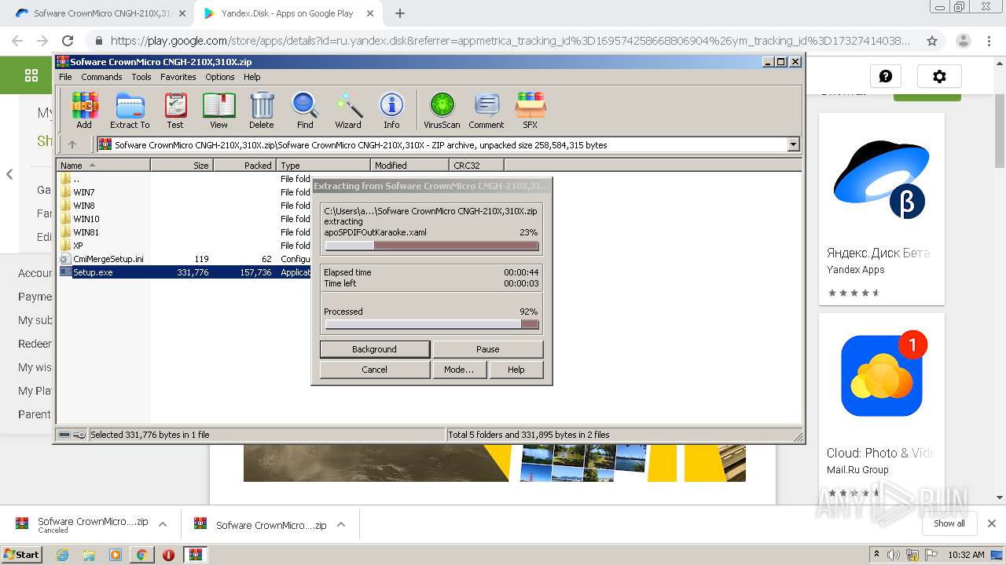Screen dimensions: 1006x565
Task: Select the WIN10 folder
Action: 86,219
